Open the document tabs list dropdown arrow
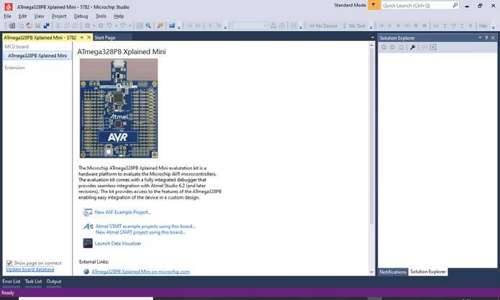This screenshot has height=300, width=500. coord(372,37)
